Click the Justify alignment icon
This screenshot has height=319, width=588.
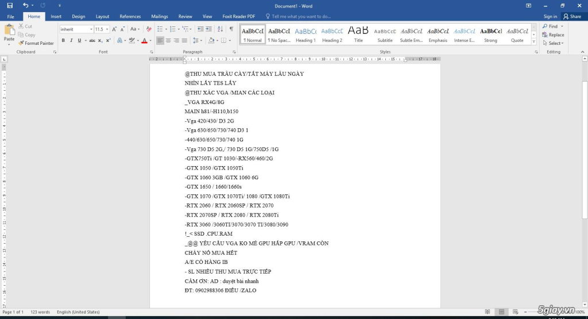point(185,41)
